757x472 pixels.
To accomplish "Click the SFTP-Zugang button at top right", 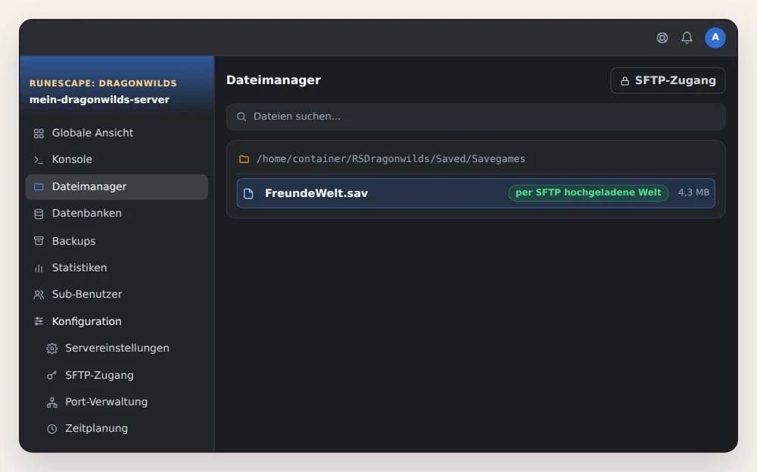I will pyautogui.click(x=668, y=80).
